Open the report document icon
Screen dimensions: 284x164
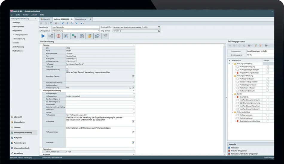(82, 36)
